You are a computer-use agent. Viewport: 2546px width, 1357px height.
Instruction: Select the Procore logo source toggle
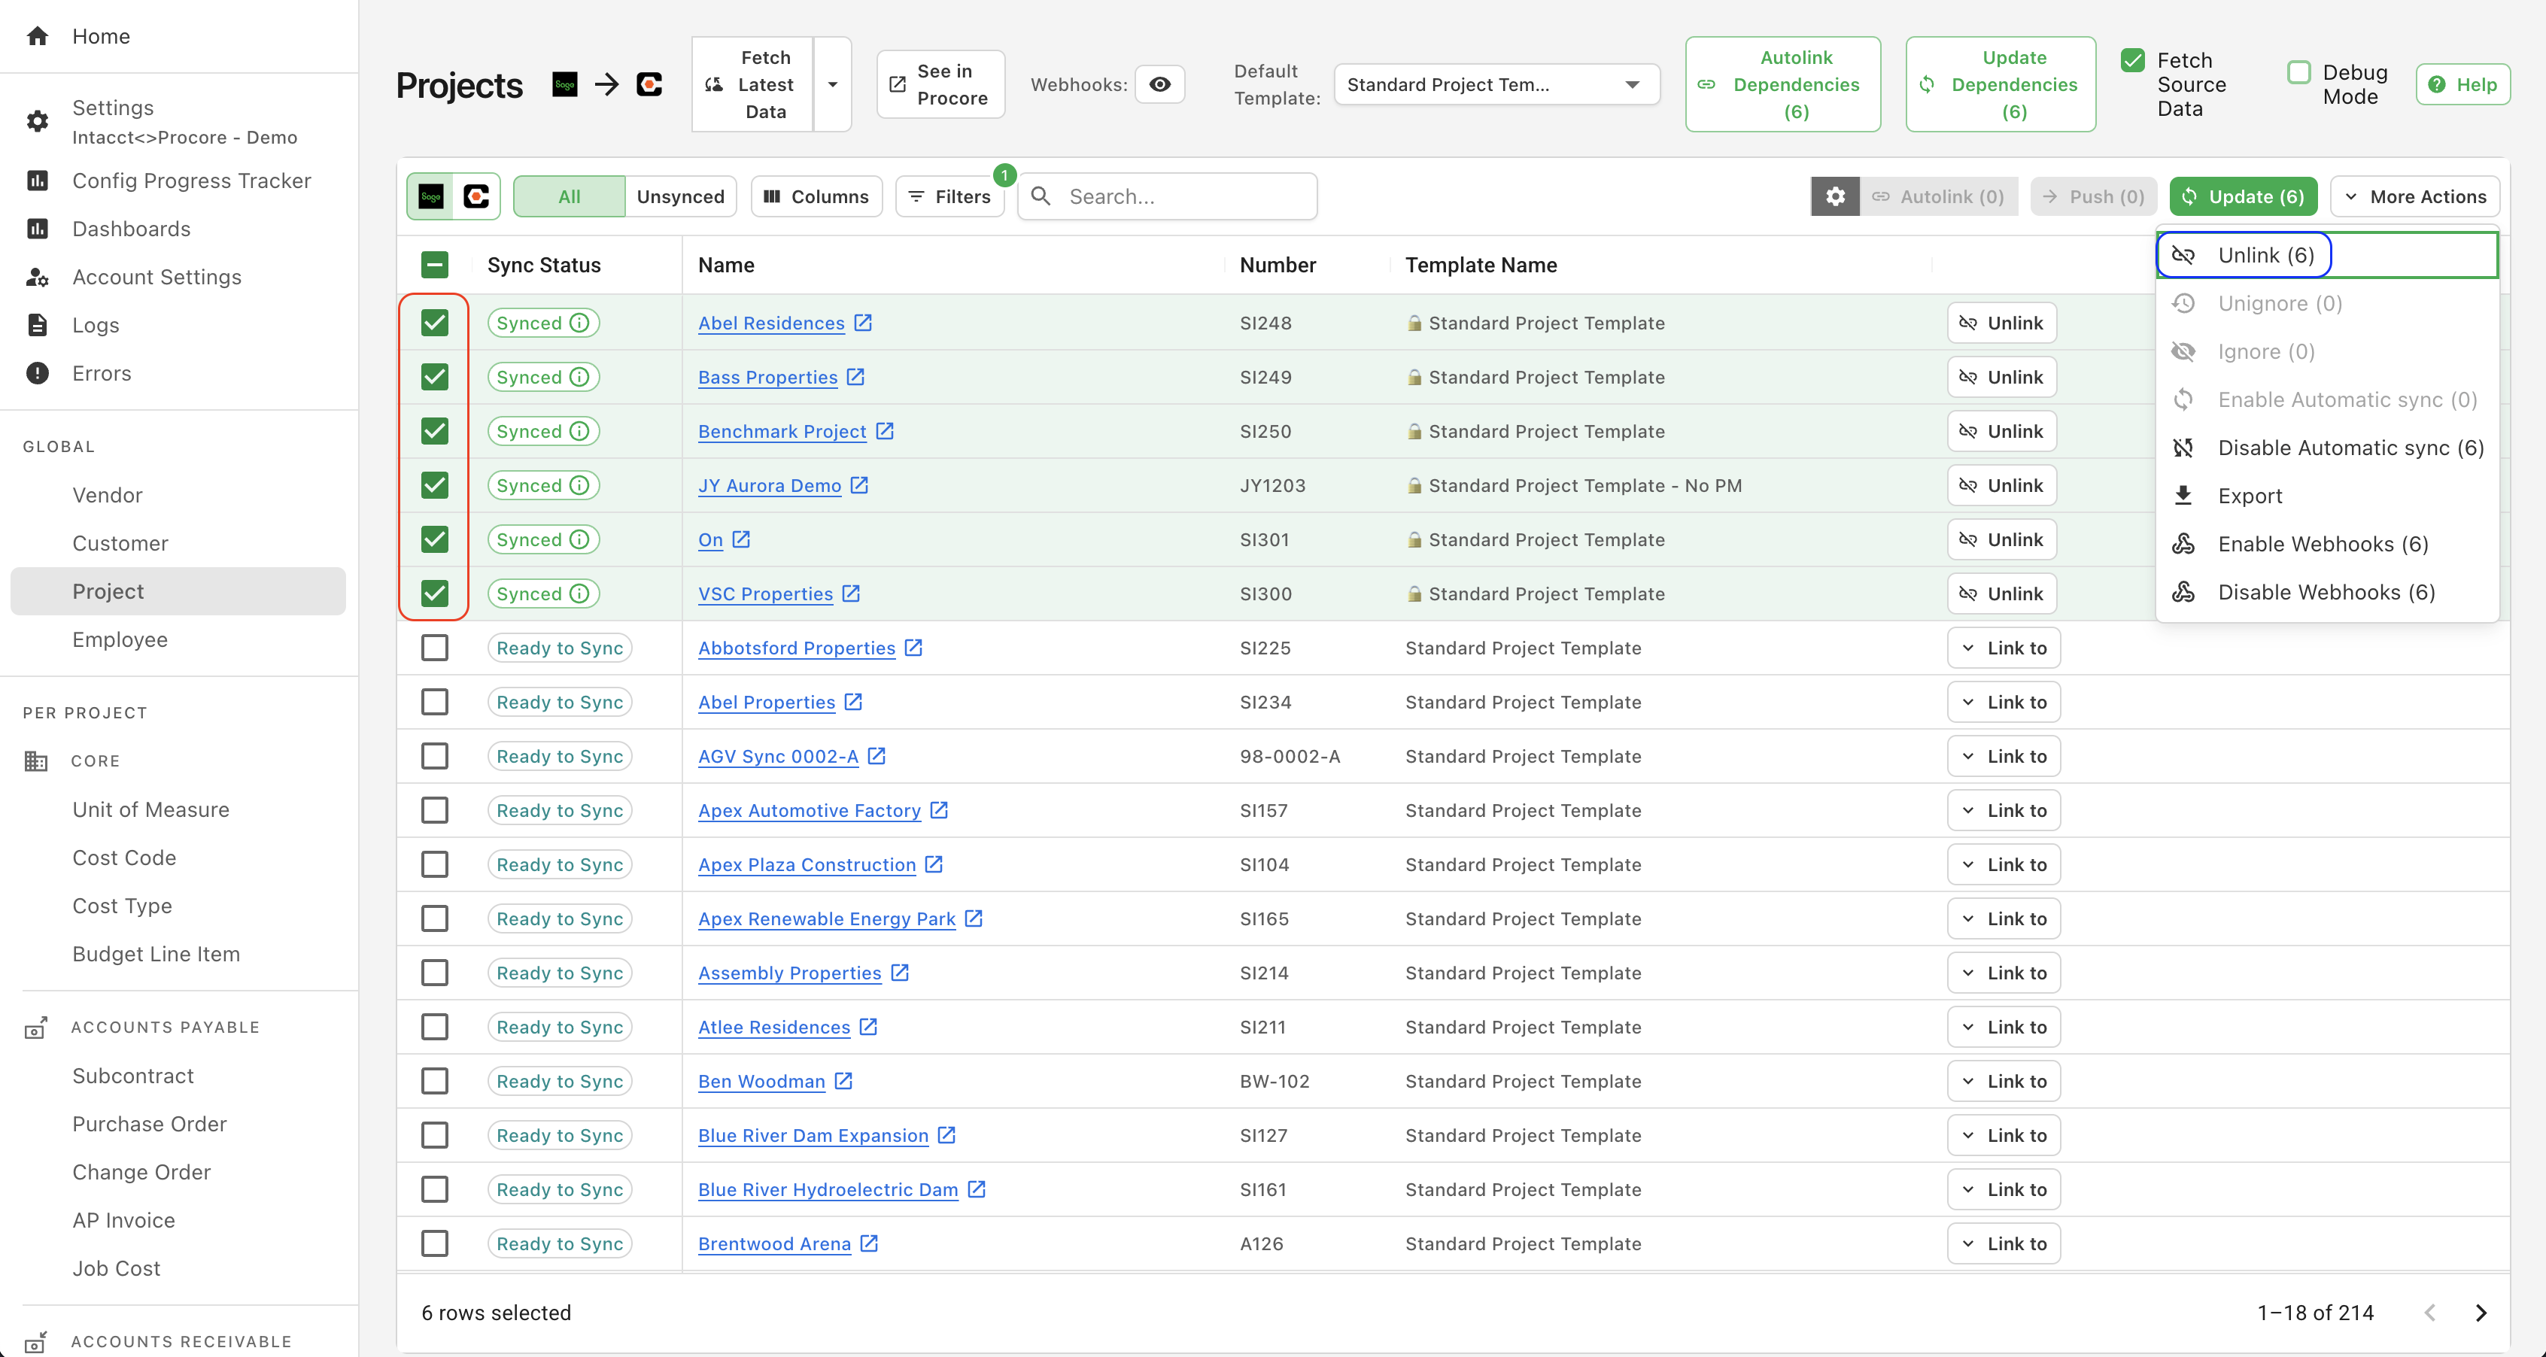tap(476, 196)
